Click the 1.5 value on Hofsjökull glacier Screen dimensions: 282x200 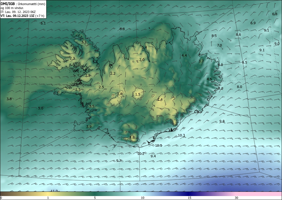[138, 94]
